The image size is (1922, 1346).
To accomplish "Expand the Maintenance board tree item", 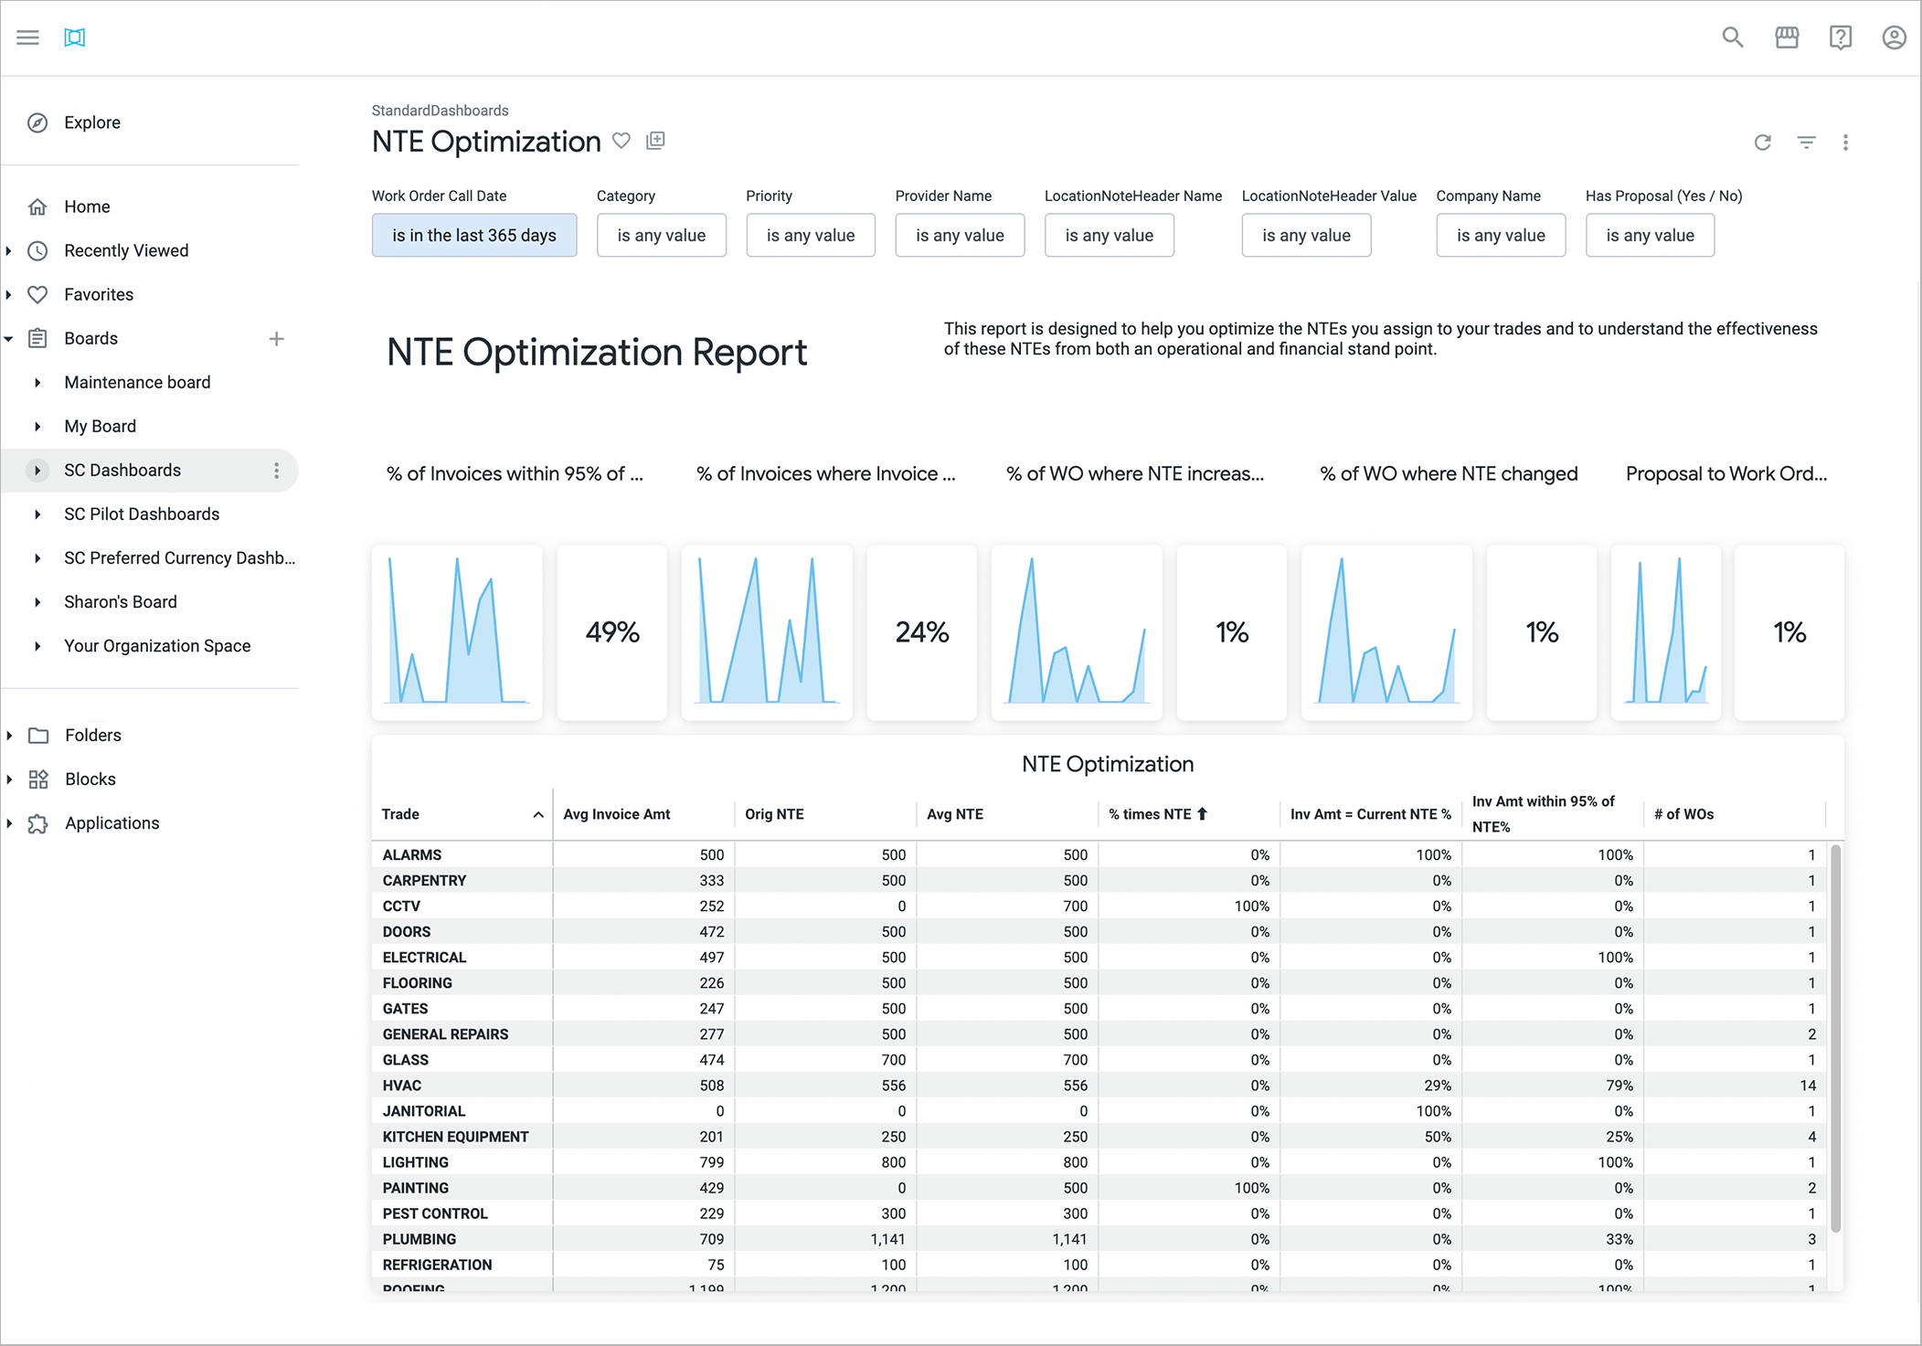I will pos(37,383).
